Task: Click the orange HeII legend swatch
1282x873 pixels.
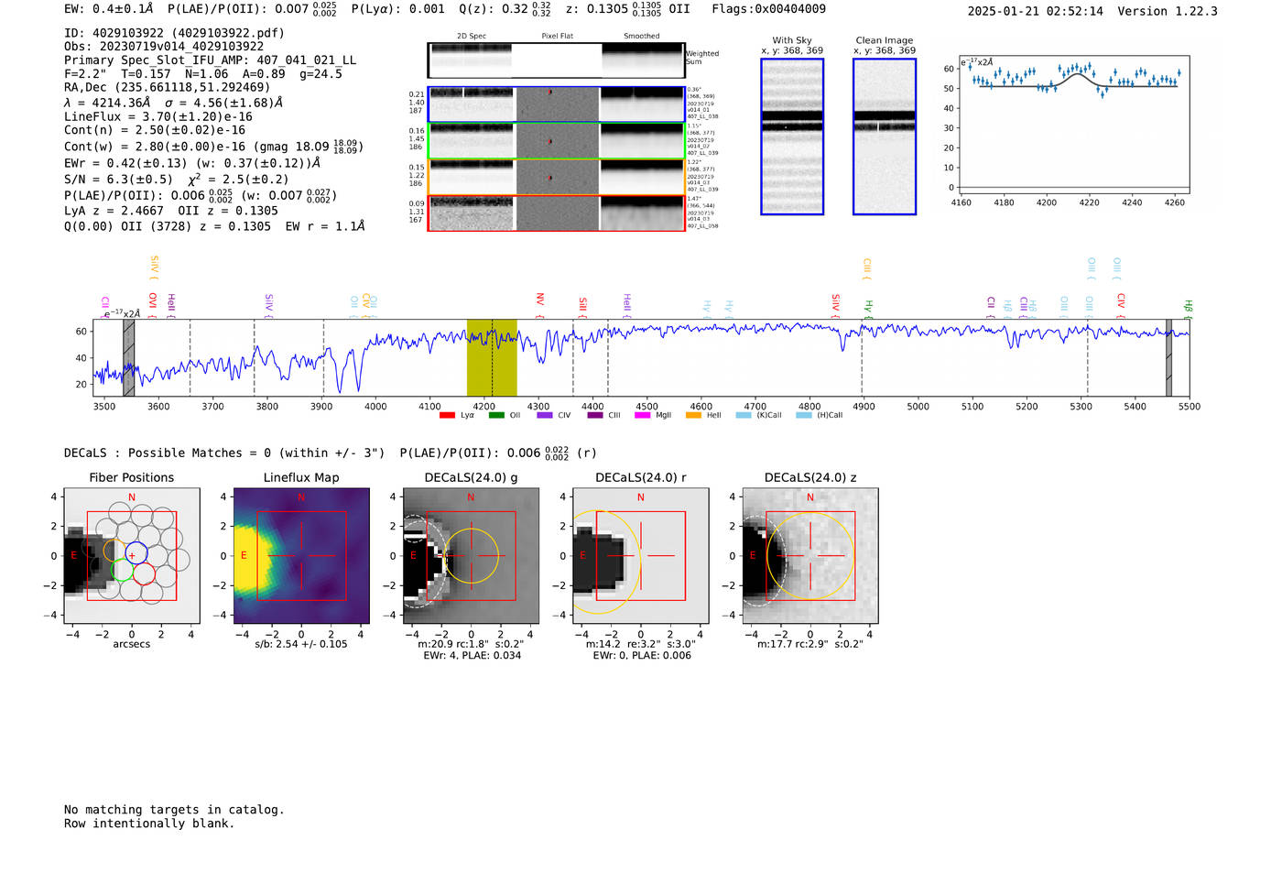Action: click(693, 415)
